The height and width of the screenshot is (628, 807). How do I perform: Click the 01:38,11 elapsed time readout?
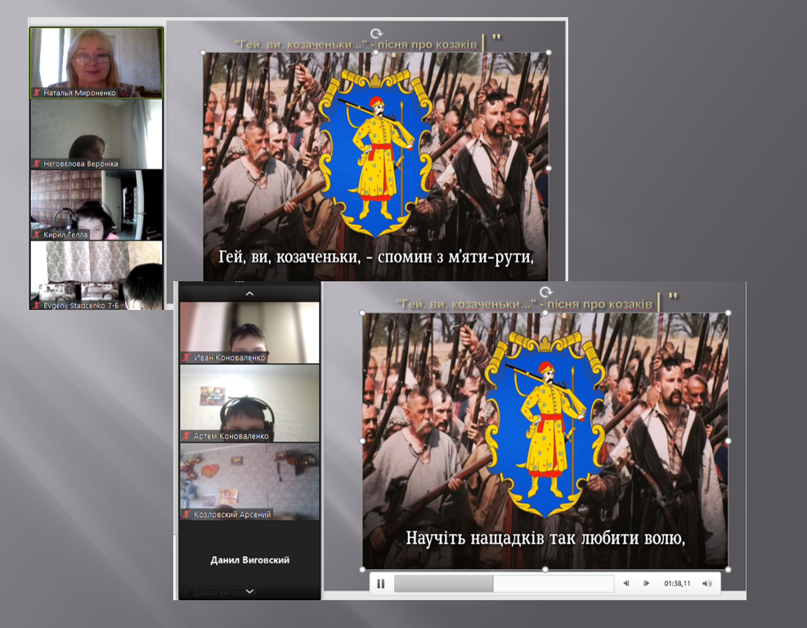coord(677,583)
